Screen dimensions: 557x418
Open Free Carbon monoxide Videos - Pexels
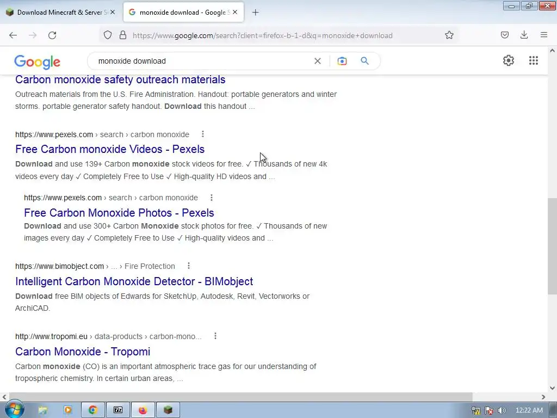tap(110, 149)
